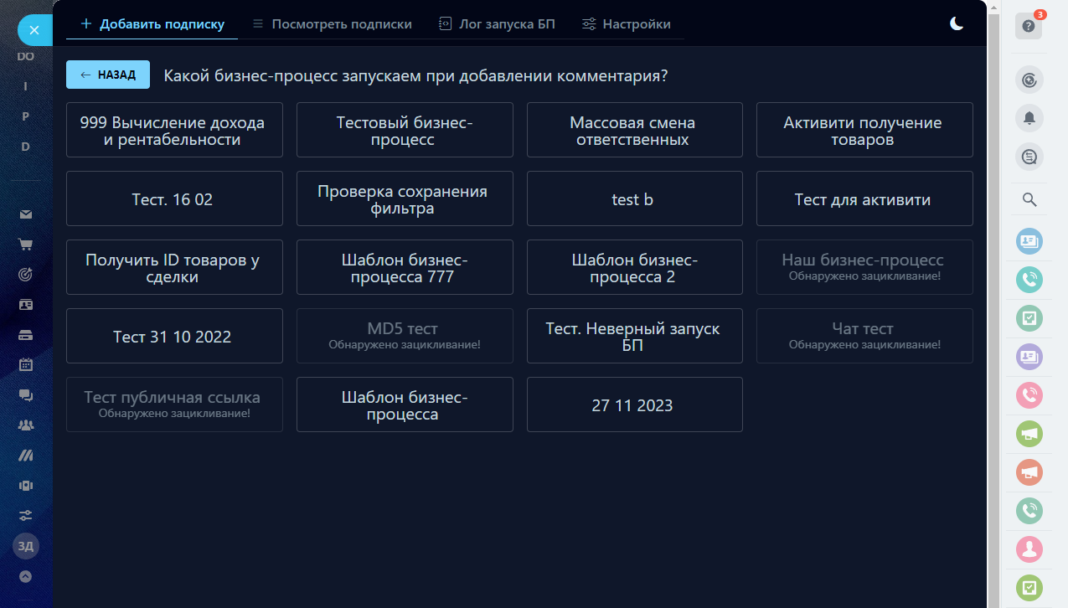Click the green megaphone icon in the right panel

point(1029,433)
